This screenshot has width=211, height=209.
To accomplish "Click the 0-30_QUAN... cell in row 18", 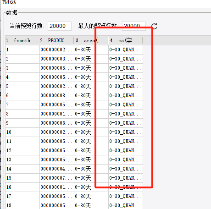I will point(126,205).
